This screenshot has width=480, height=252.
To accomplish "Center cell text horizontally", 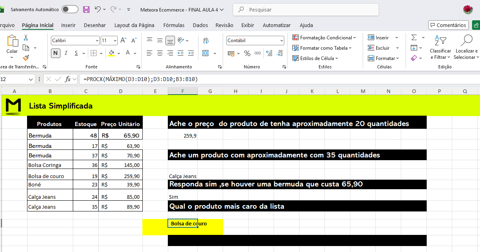I will [160, 53].
